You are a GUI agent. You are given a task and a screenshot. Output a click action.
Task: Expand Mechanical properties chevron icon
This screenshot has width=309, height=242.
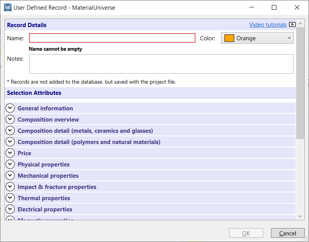10,176
